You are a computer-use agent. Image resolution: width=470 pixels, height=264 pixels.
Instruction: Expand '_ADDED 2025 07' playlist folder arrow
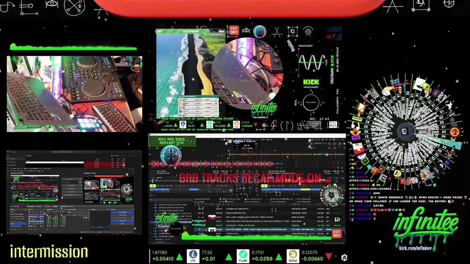point(154,208)
